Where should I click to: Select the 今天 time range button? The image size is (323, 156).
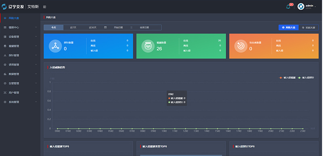click(x=54, y=27)
